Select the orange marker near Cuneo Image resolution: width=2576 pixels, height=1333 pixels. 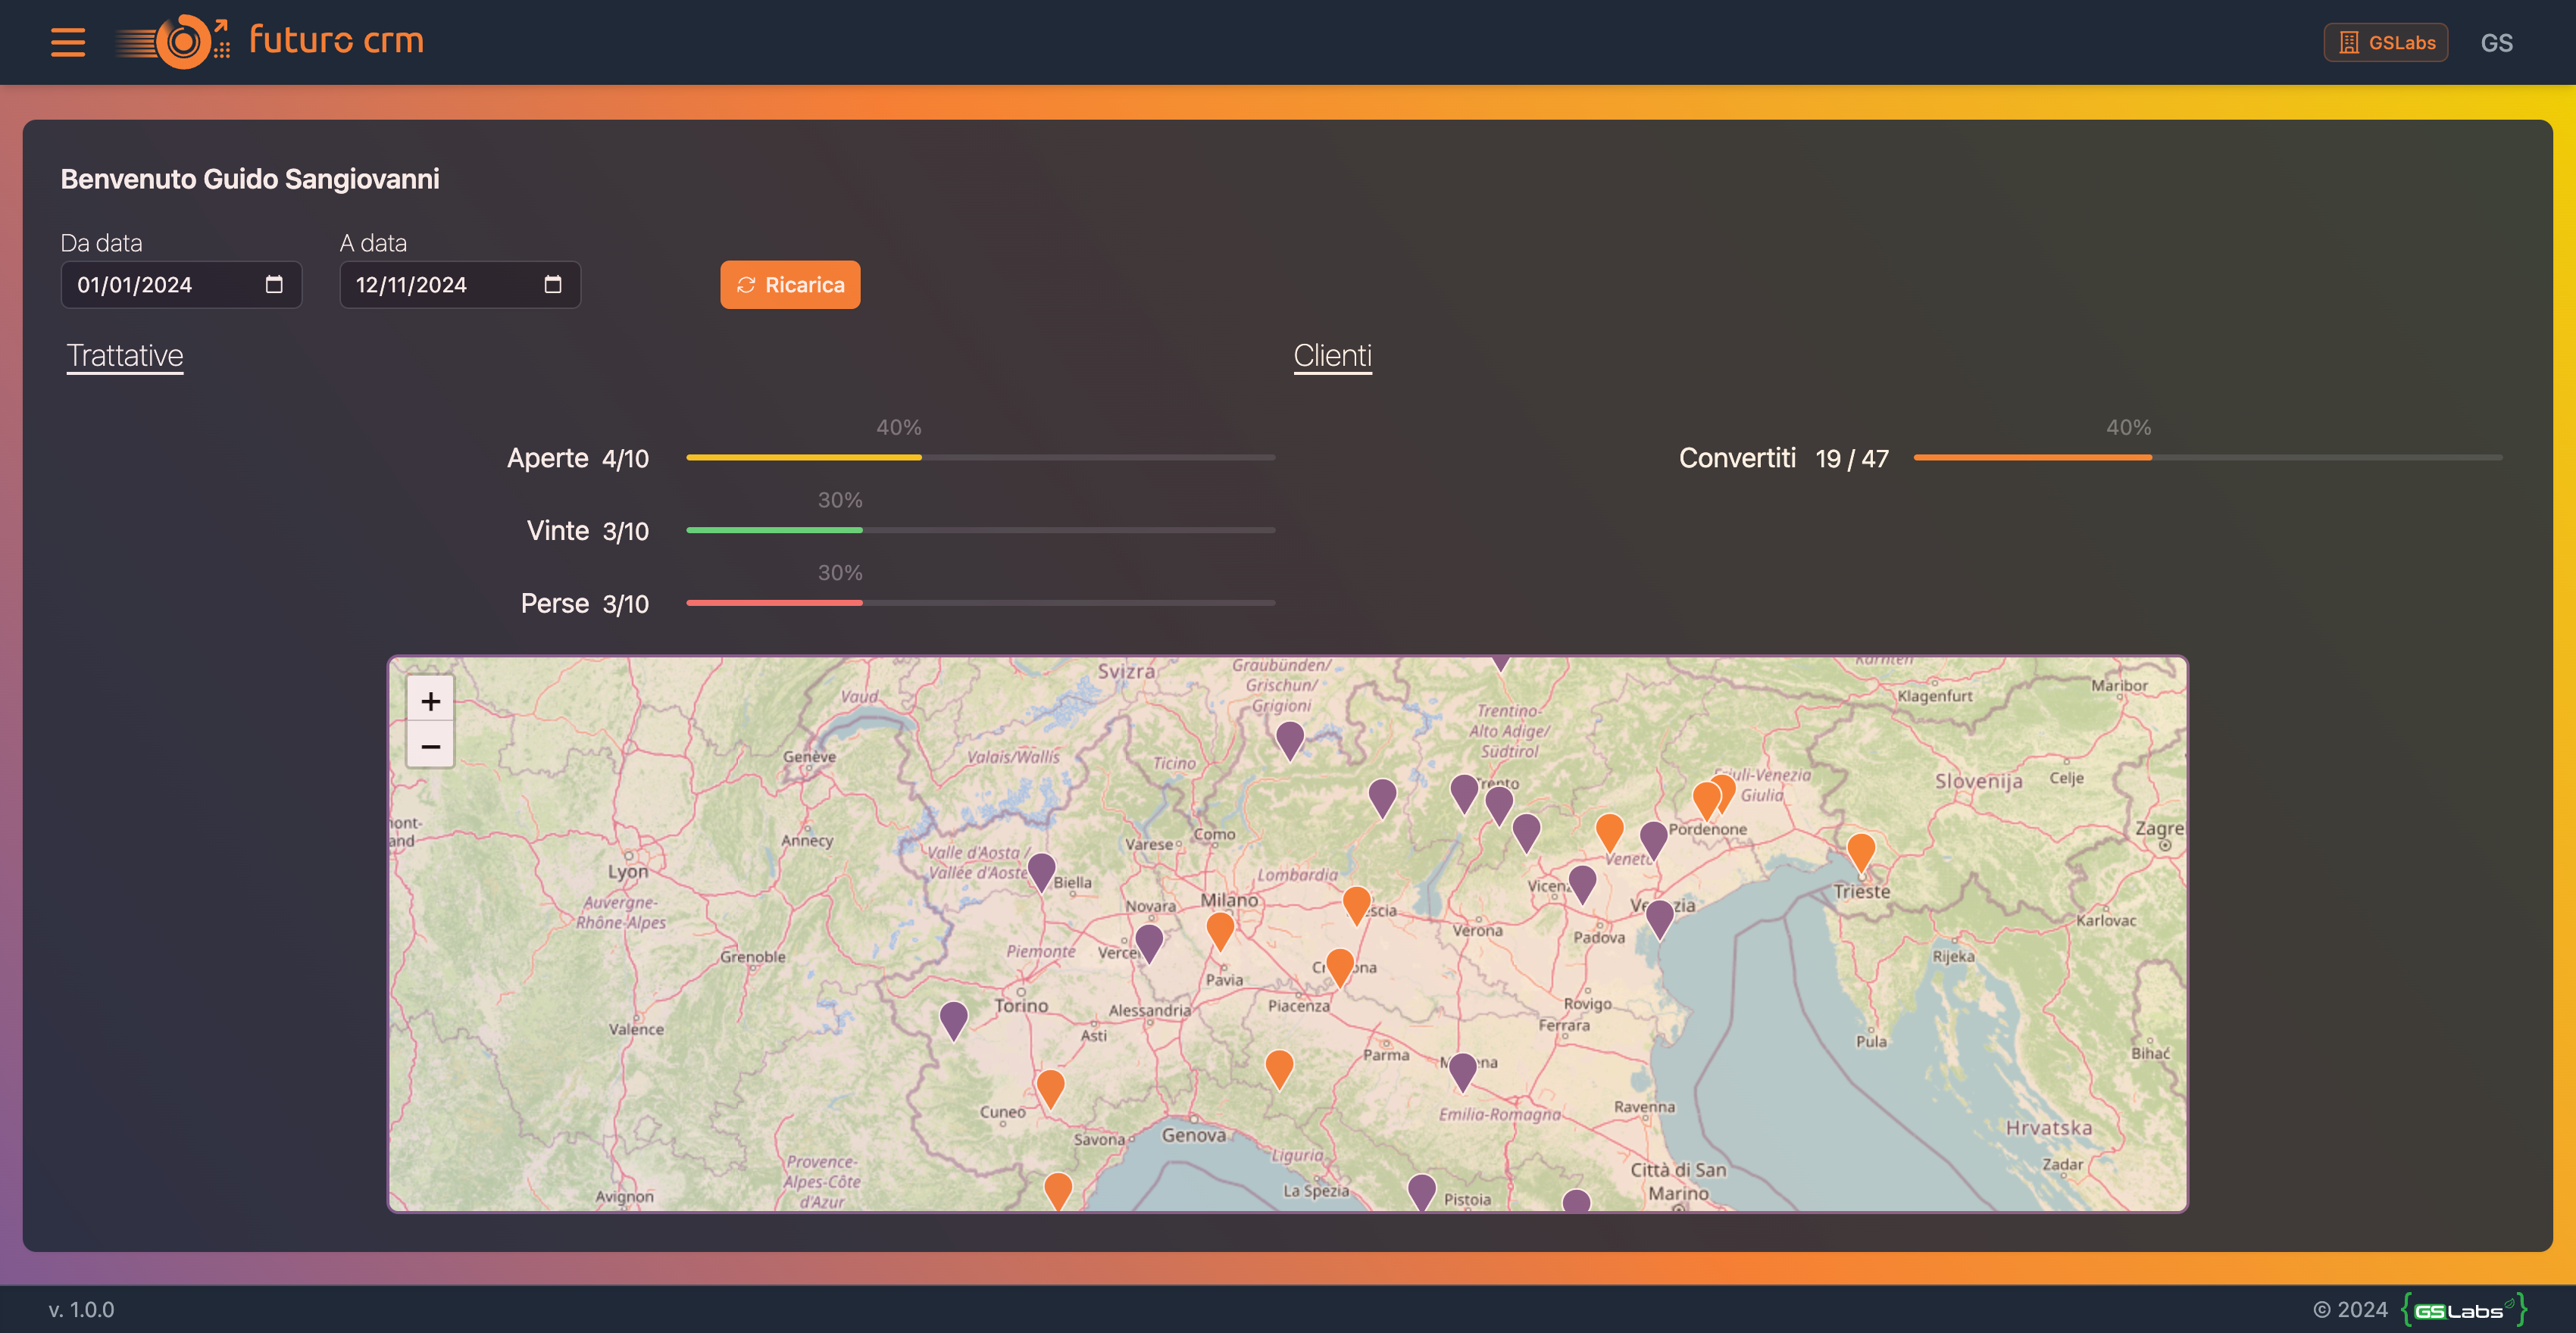tap(1050, 1088)
